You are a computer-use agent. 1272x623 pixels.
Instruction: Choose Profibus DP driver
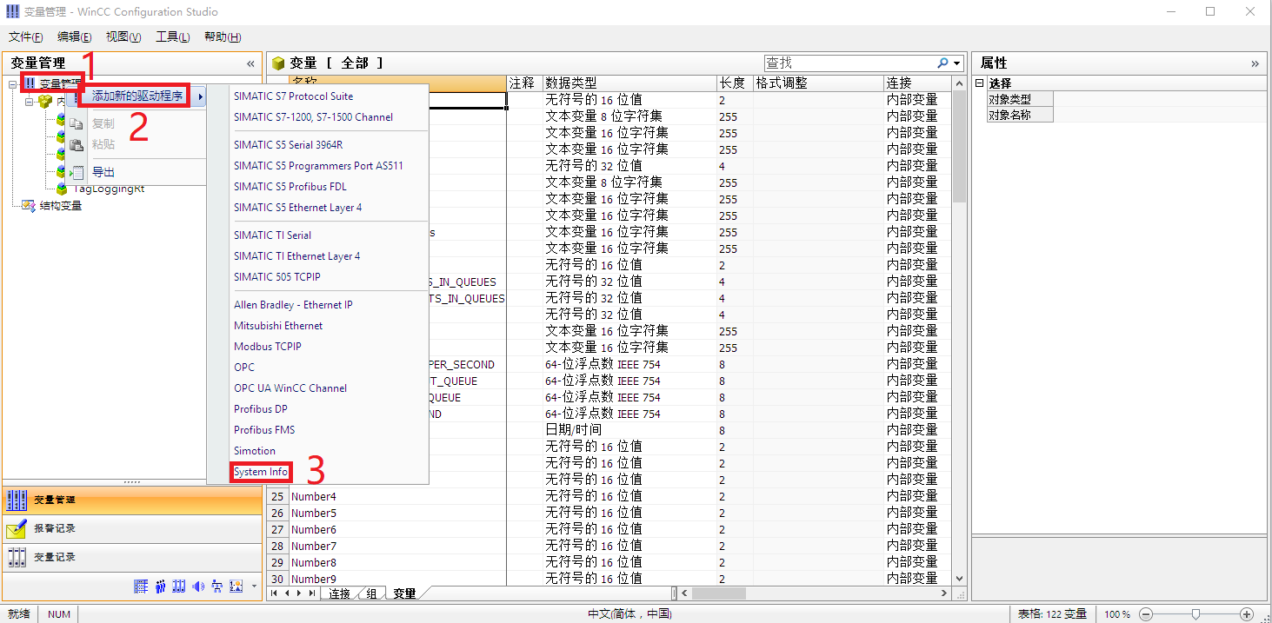[261, 409]
